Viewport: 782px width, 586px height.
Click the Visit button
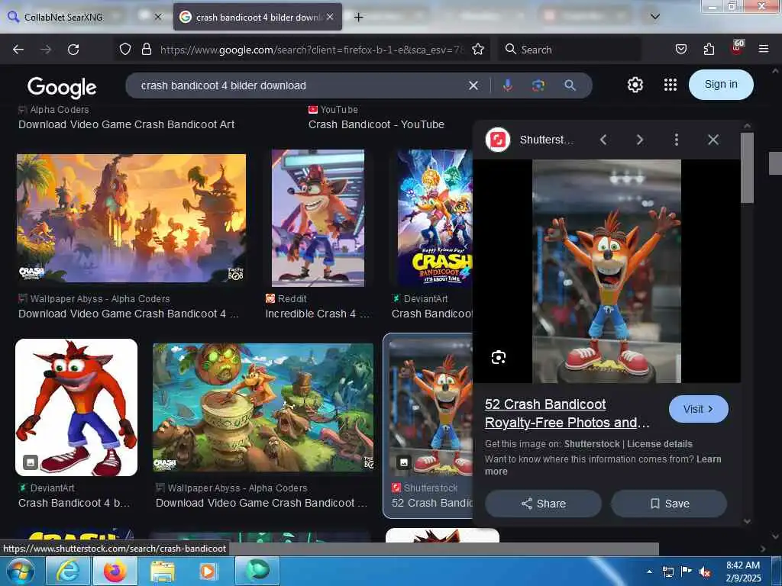tap(698, 409)
